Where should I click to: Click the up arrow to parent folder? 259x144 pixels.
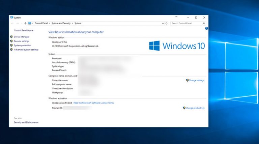(x=25, y=24)
